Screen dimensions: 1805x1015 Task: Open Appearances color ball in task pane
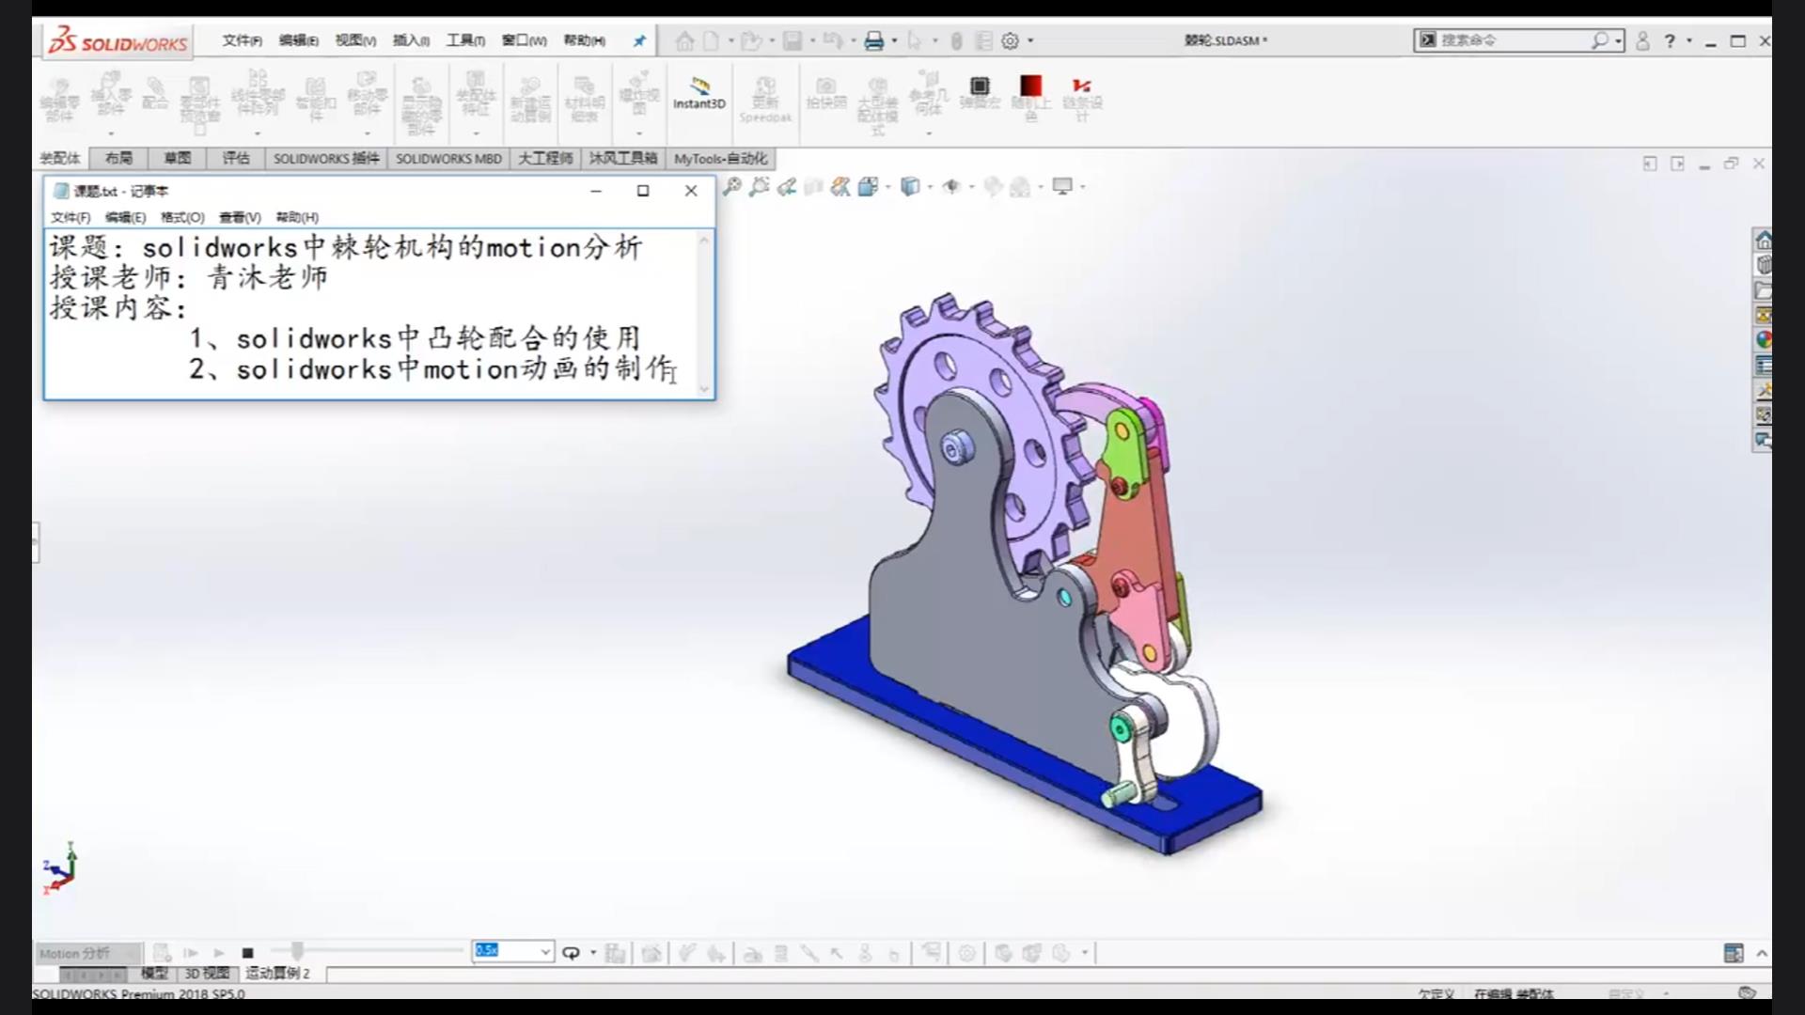(x=1764, y=340)
